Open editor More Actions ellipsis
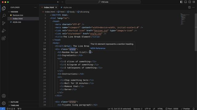The width and height of the screenshot is (197, 110). click(x=194, y=7)
